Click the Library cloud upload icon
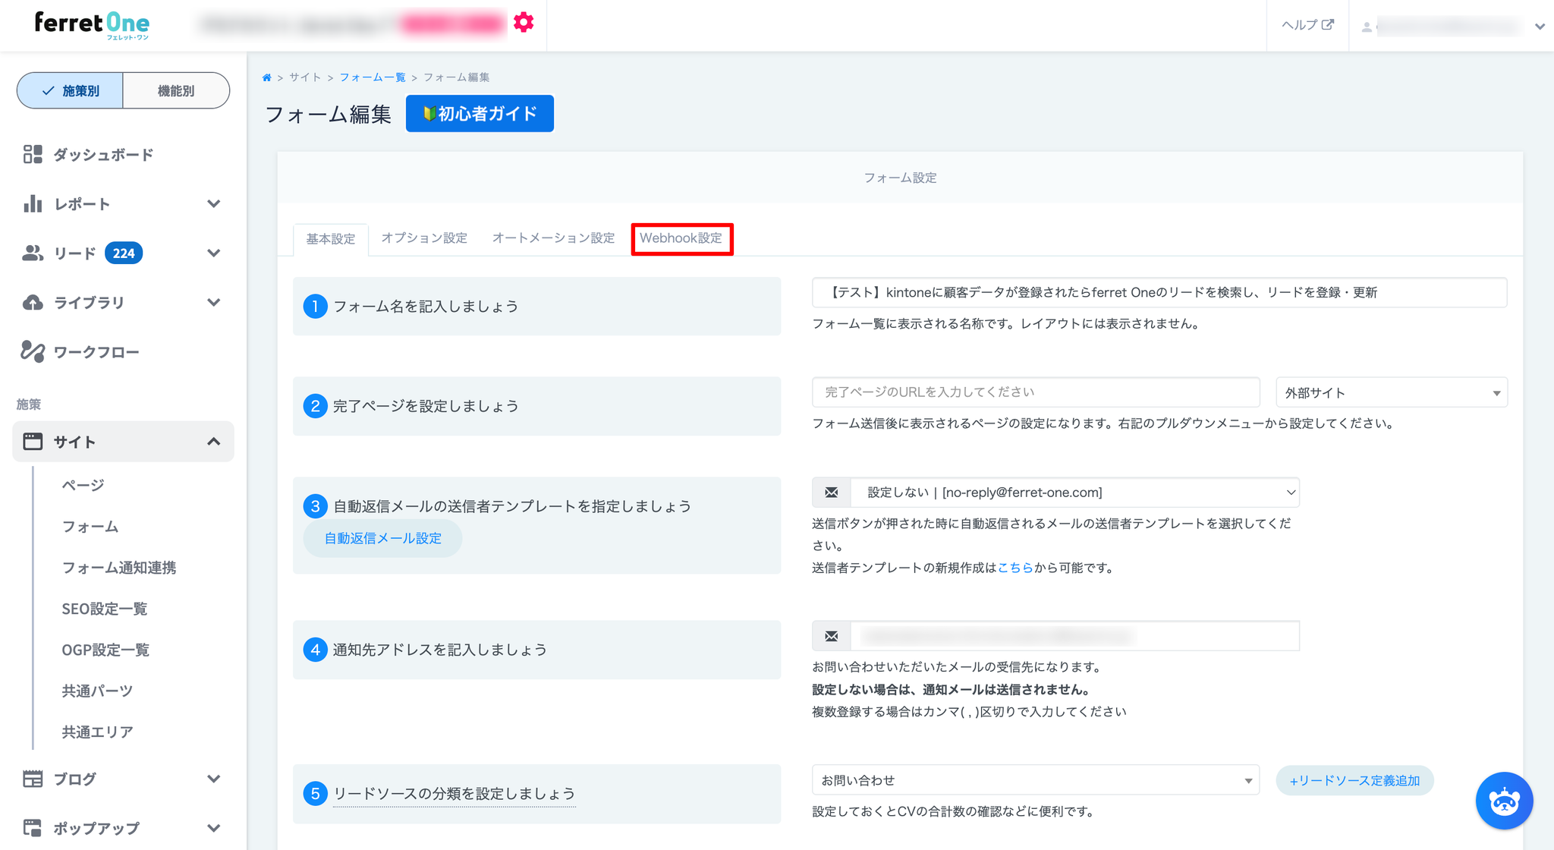The height and width of the screenshot is (850, 1554). point(33,302)
